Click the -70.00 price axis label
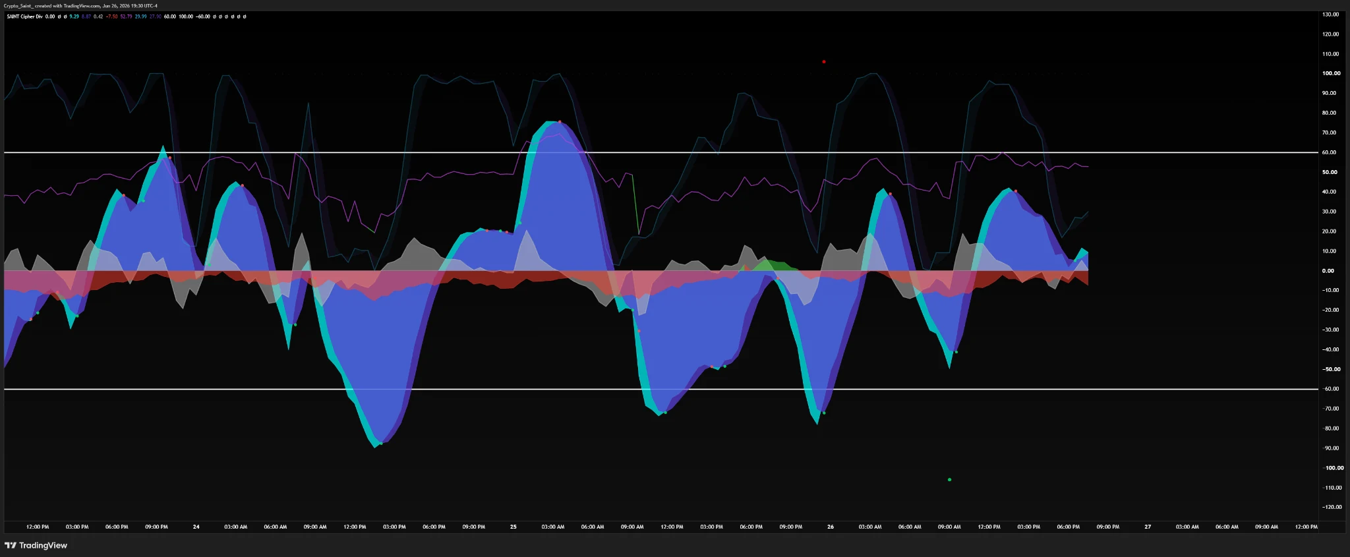The width and height of the screenshot is (1350, 557). [x=1330, y=409]
